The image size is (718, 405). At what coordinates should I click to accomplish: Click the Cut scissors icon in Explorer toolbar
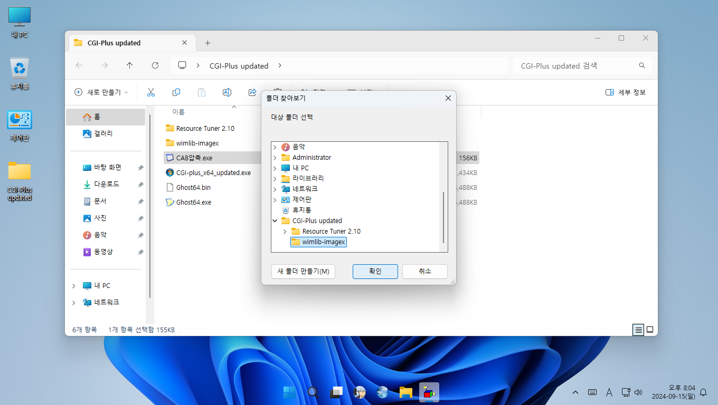click(151, 92)
